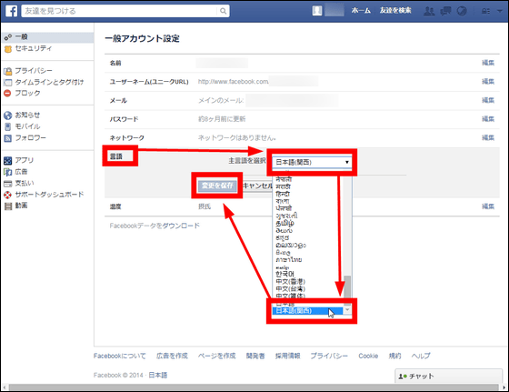Open サポートダッシュボード settings tab
Image resolution: width=509 pixels, height=392 pixels.
tap(49, 195)
